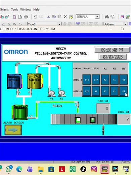
Task: Toggle the B1 button on control panel
Action: (114, 91)
